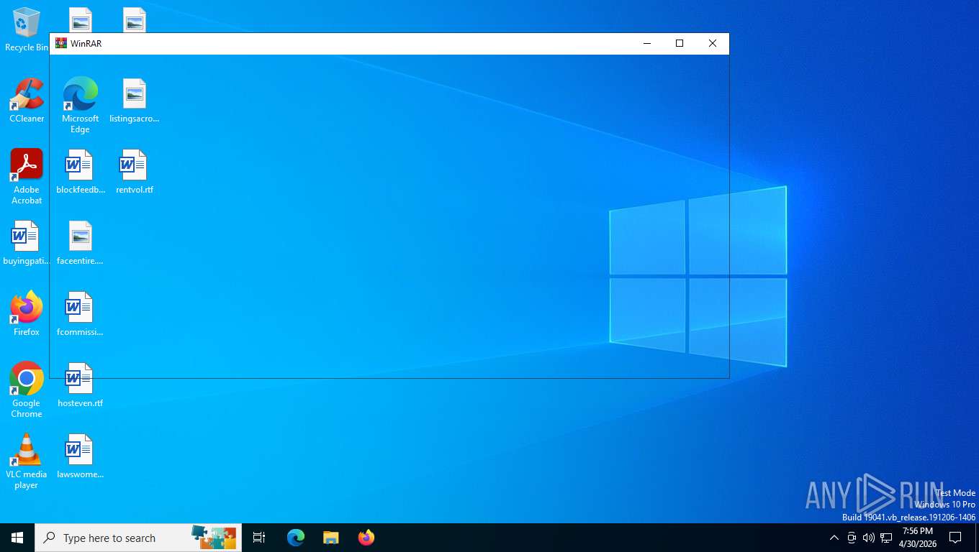Launch Edge from the taskbar
The width and height of the screenshot is (979, 552).
tap(296, 538)
